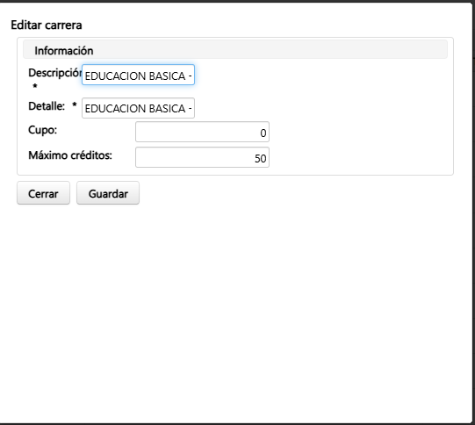The width and height of the screenshot is (475, 425).
Task: Click into the Cupo number field
Action: (202, 132)
